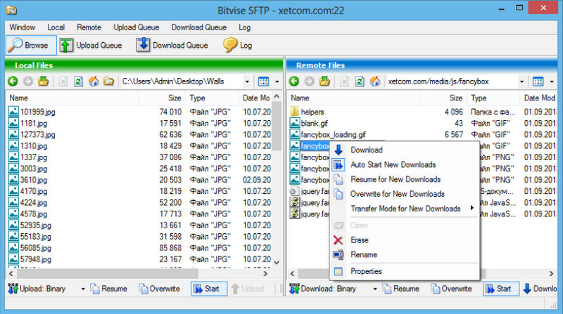Screen dimensions: 563x314
Task: Click local files vertical scrollbar thumb
Action: pyautogui.click(x=277, y=126)
